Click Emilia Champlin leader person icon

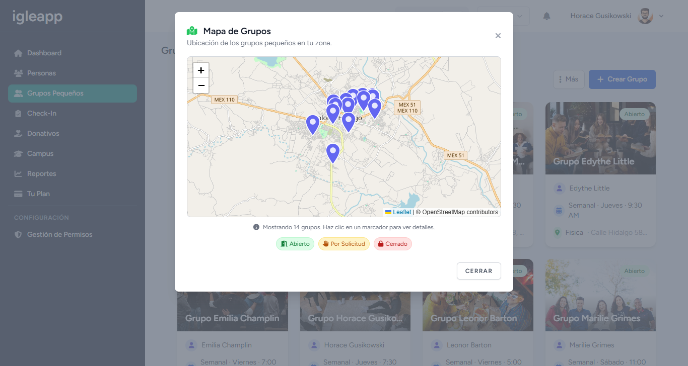click(191, 345)
